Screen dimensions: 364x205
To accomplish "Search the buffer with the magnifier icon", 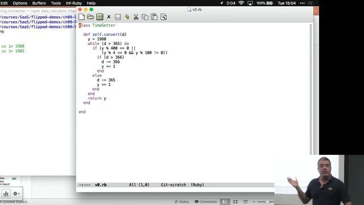I will 163,17.
